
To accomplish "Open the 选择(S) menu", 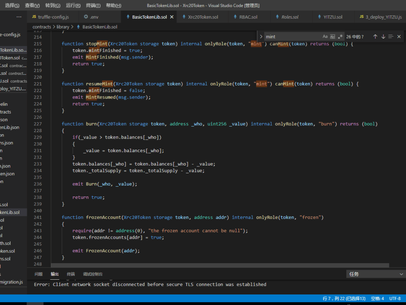I will coord(12,5).
